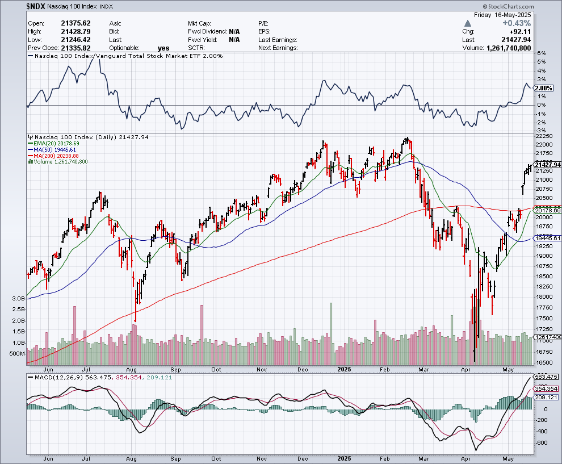Click the +0.43% percent change figure
Image resolution: width=562 pixels, height=464 pixels.
pos(517,23)
